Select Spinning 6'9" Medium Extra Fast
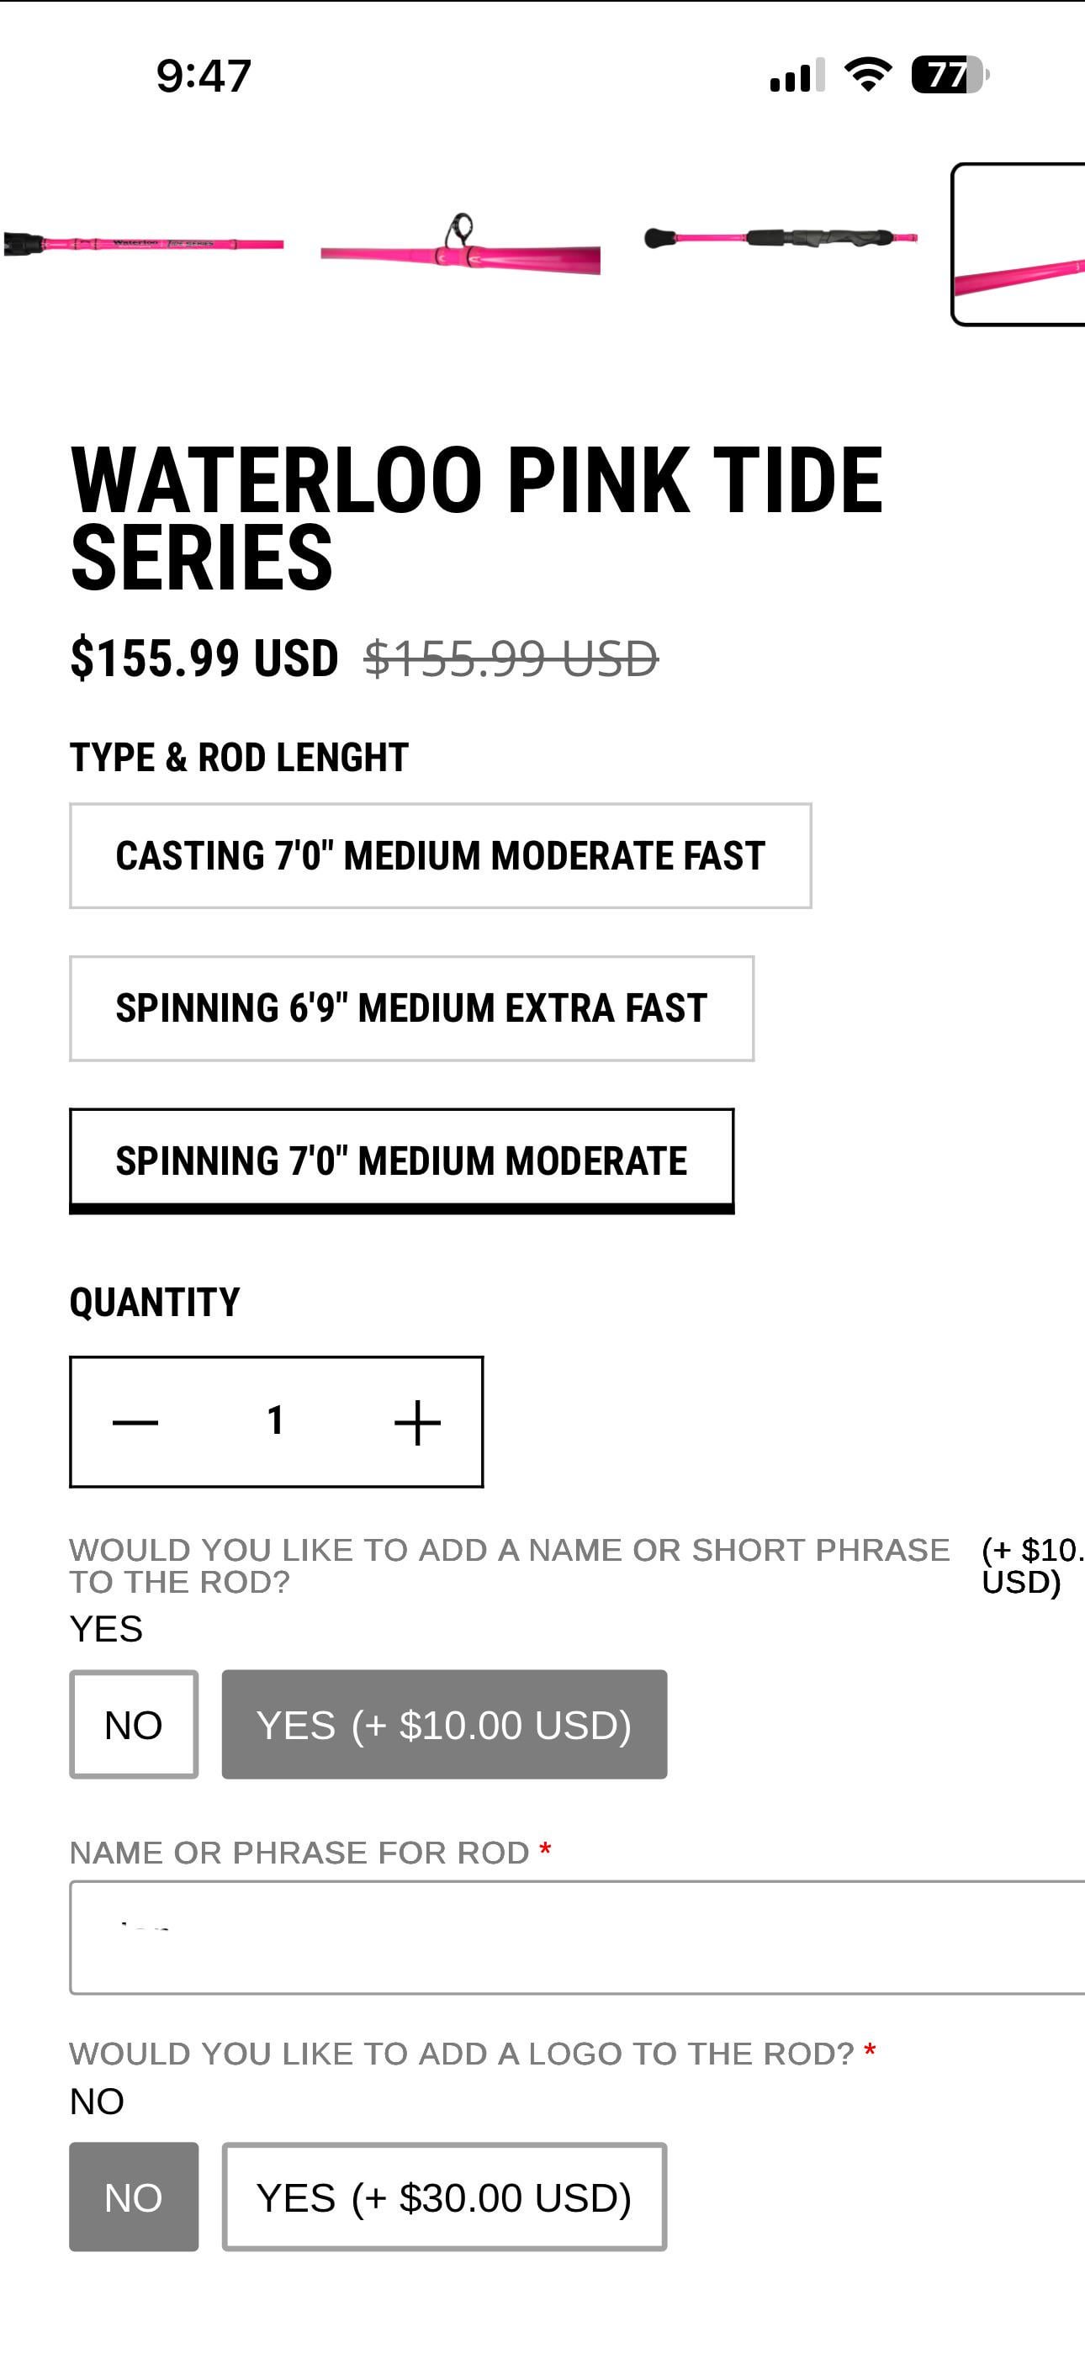 [x=411, y=1008]
